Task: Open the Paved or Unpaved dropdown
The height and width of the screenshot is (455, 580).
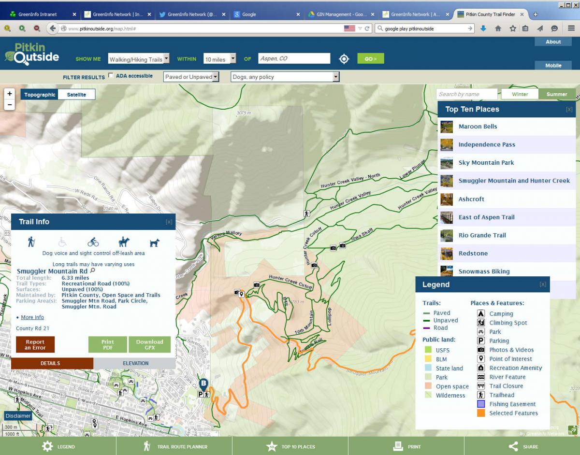Action: (x=191, y=77)
